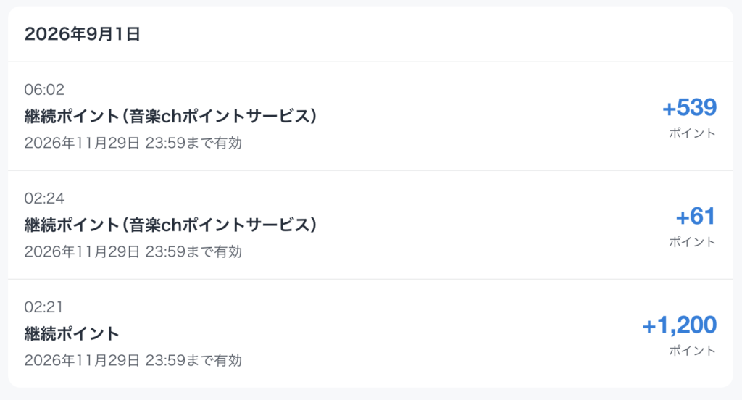Click expiry text under the 02:24 entry
Screen dimensions: 742x400
point(133,252)
